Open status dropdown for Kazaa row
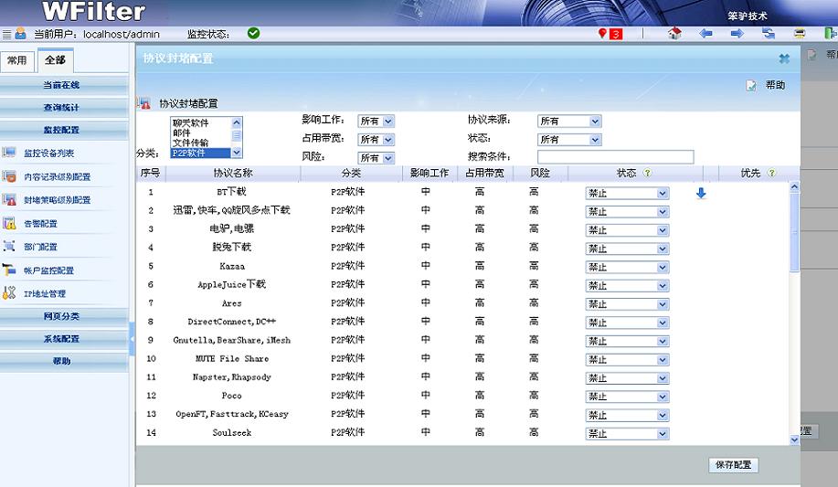838x487 pixels. point(627,267)
